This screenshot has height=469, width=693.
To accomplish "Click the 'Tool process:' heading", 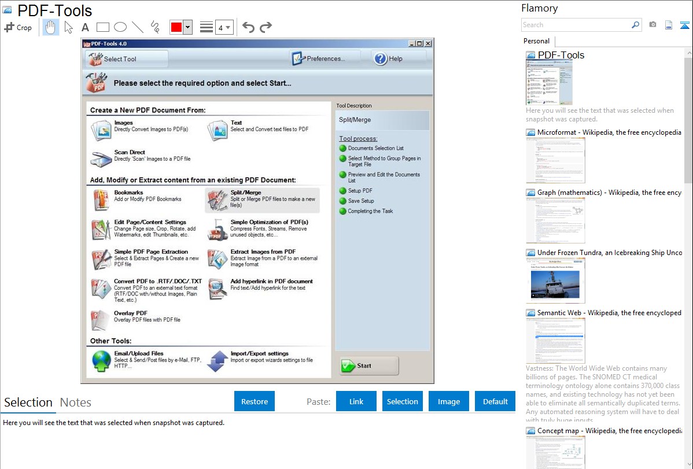I will pyautogui.click(x=358, y=138).
